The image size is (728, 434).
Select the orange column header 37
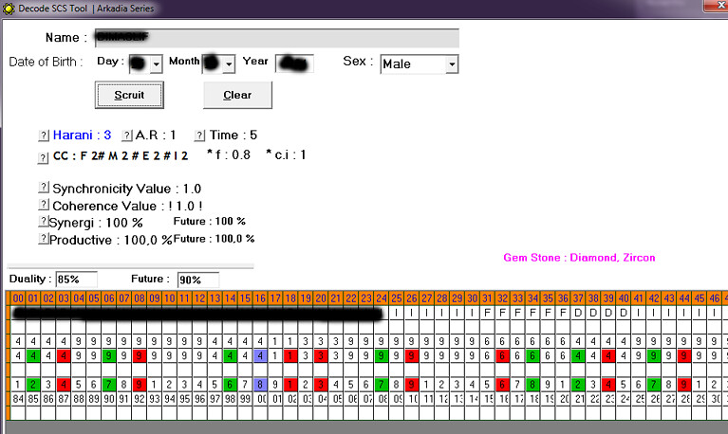pyautogui.click(x=578, y=298)
